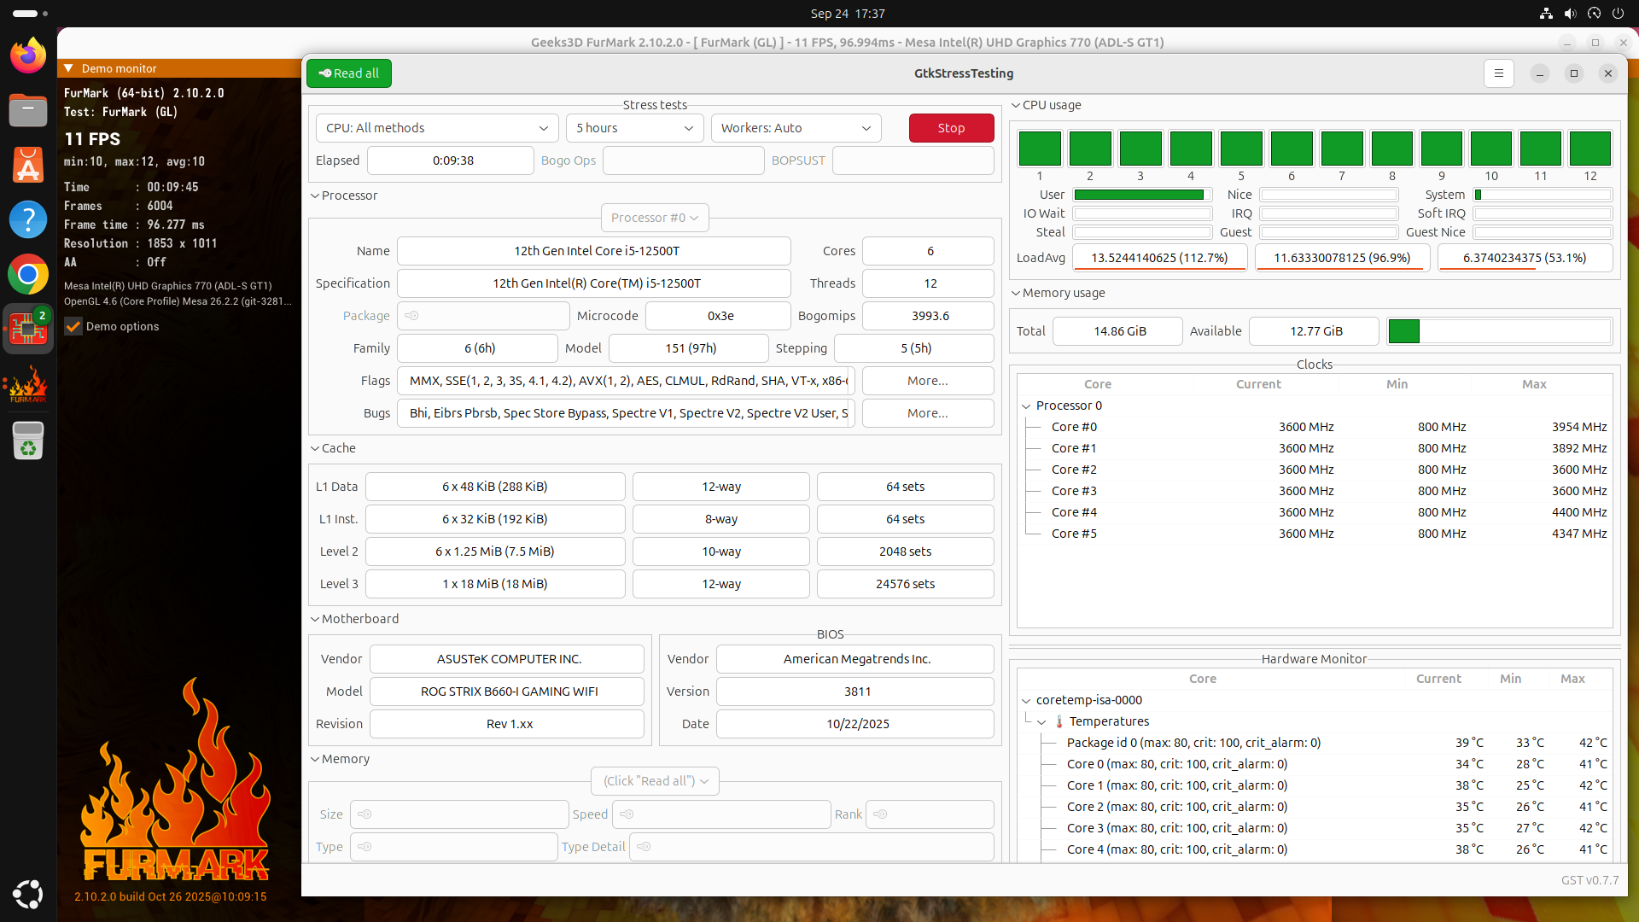Open the clock Sep 24 17:37
Image resolution: width=1639 pixels, height=922 pixels.
(x=847, y=14)
